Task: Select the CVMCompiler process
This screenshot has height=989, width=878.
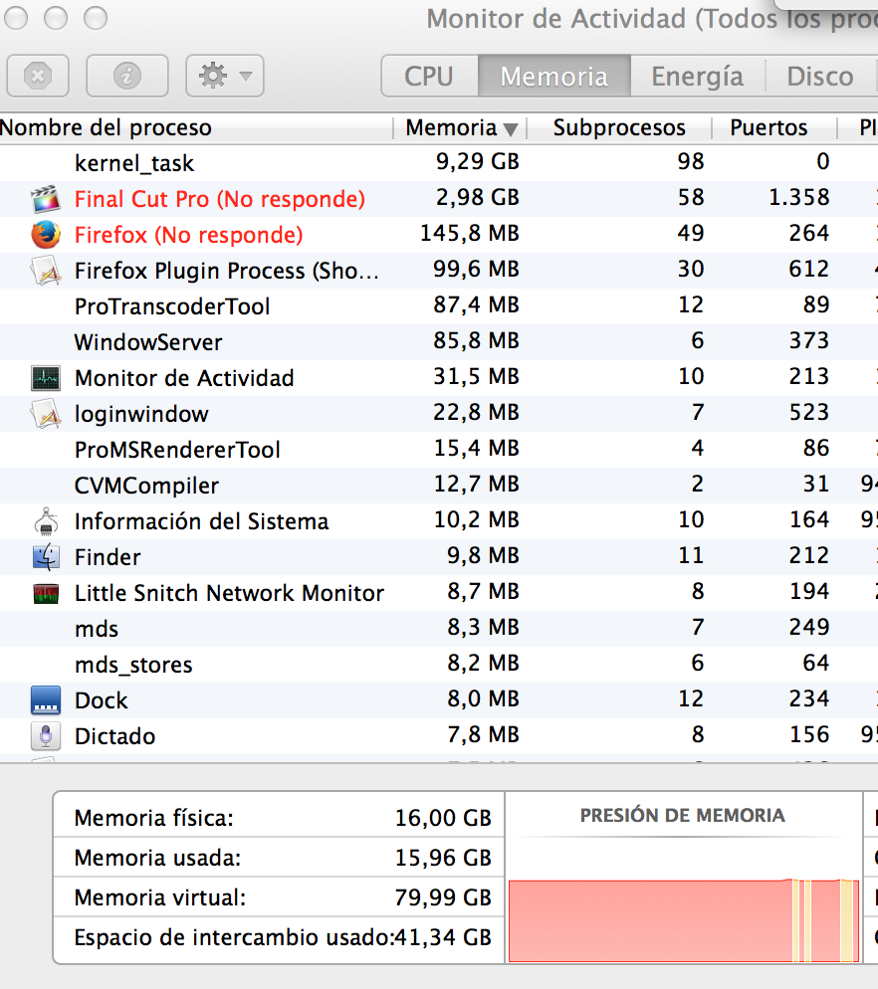Action: click(146, 486)
